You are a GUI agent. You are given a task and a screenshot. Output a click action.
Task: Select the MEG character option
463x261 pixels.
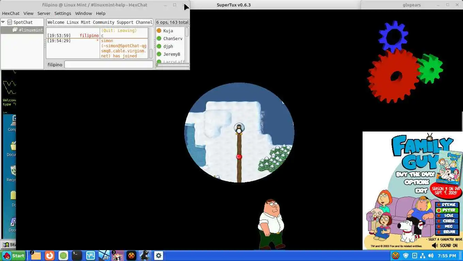(x=447, y=226)
